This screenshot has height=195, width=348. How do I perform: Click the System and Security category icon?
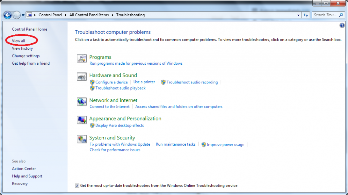coord(82,139)
